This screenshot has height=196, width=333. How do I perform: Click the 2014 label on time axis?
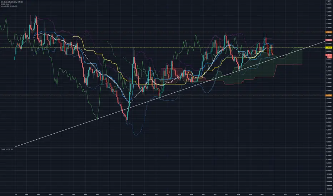192,194
